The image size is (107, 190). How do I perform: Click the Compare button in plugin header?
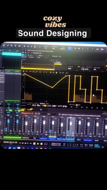[x=31, y=57]
